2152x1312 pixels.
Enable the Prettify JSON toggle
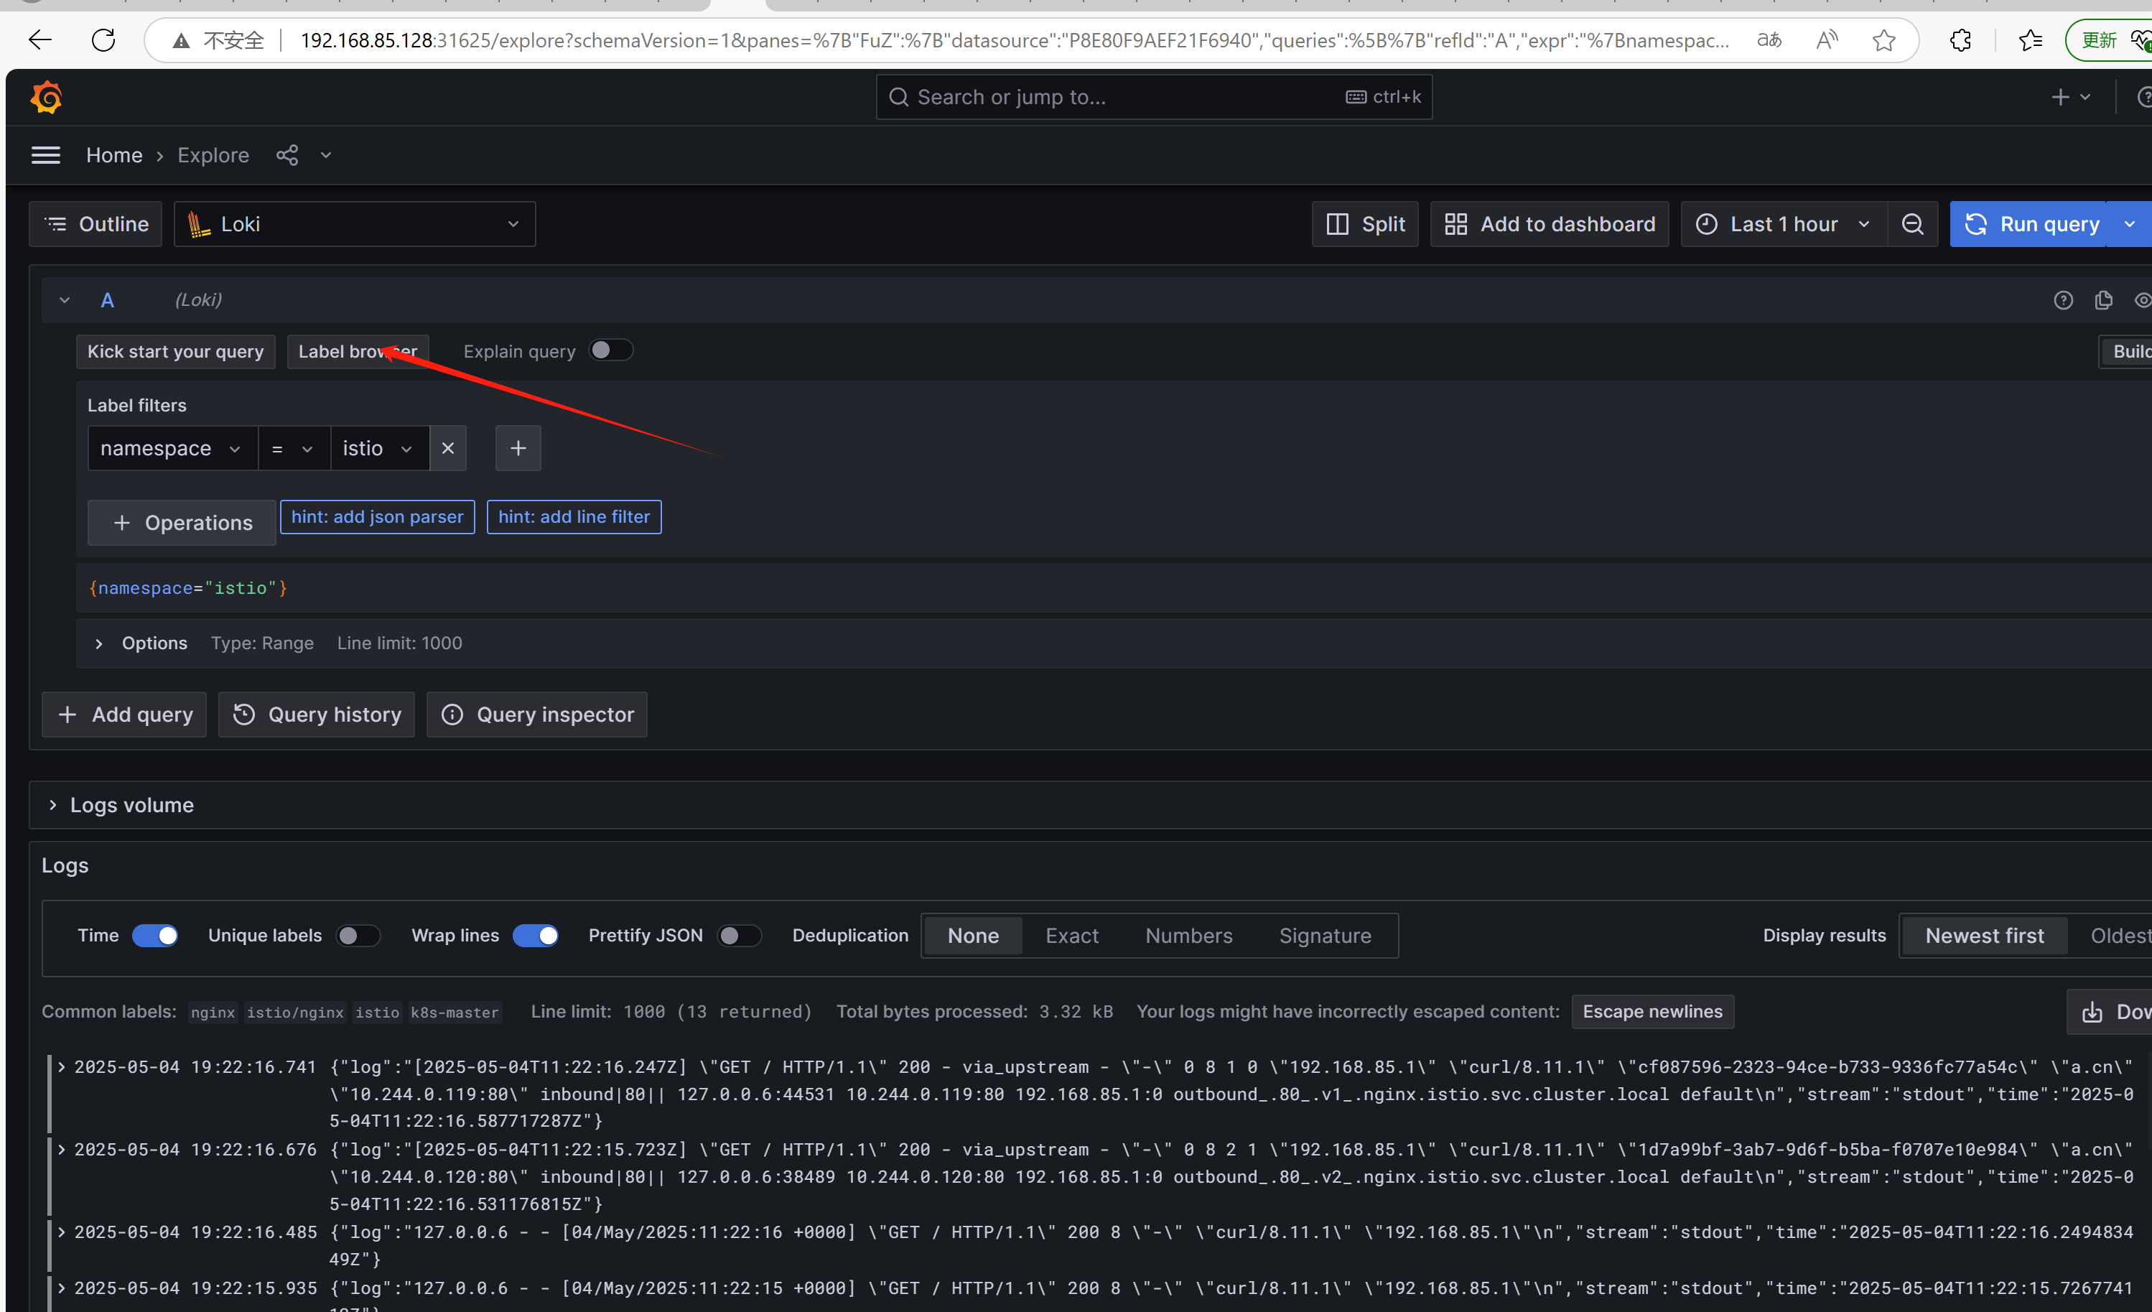(x=738, y=936)
